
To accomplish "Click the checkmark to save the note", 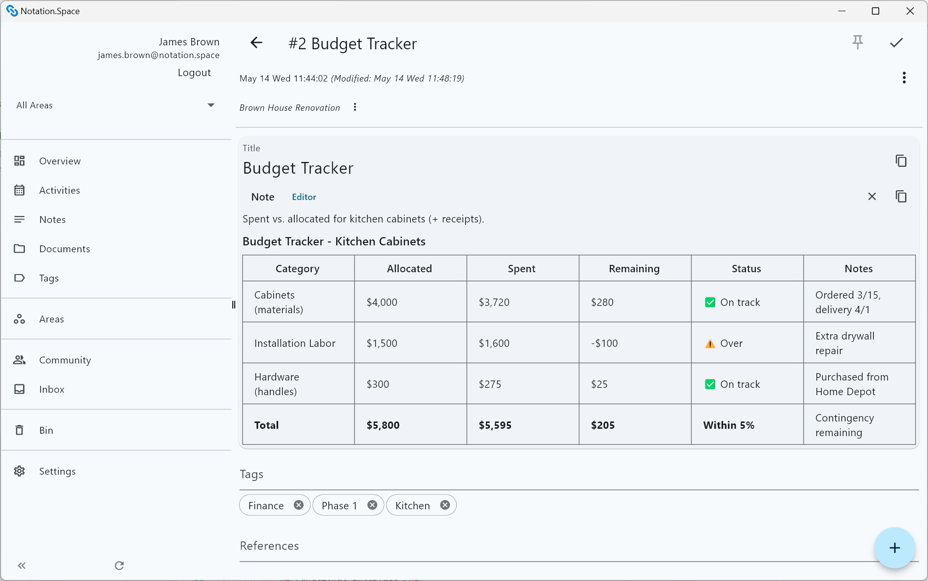I will 896,43.
